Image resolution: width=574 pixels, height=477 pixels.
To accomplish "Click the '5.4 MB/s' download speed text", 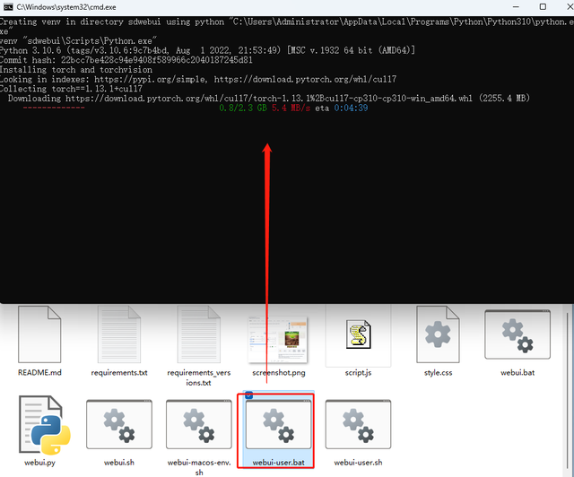I will pos(291,108).
